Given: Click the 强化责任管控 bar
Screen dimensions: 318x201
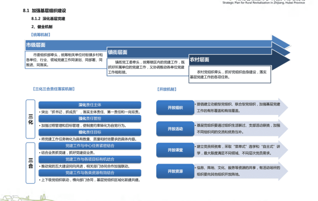Looking at the screenshot, I should coord(90,118).
